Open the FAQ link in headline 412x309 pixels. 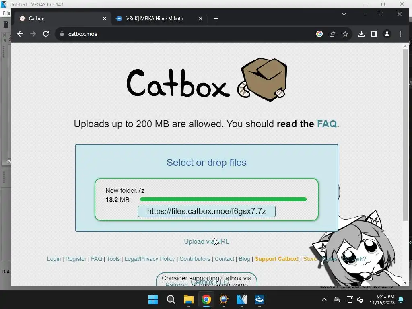pos(328,124)
